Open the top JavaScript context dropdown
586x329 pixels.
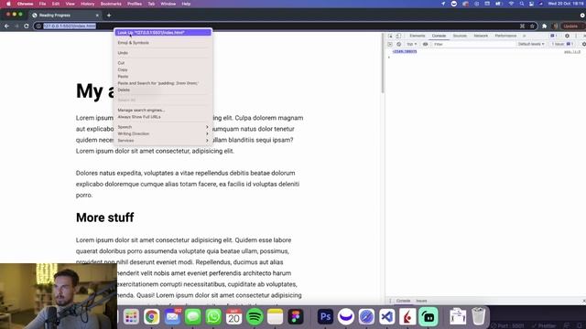(x=411, y=44)
